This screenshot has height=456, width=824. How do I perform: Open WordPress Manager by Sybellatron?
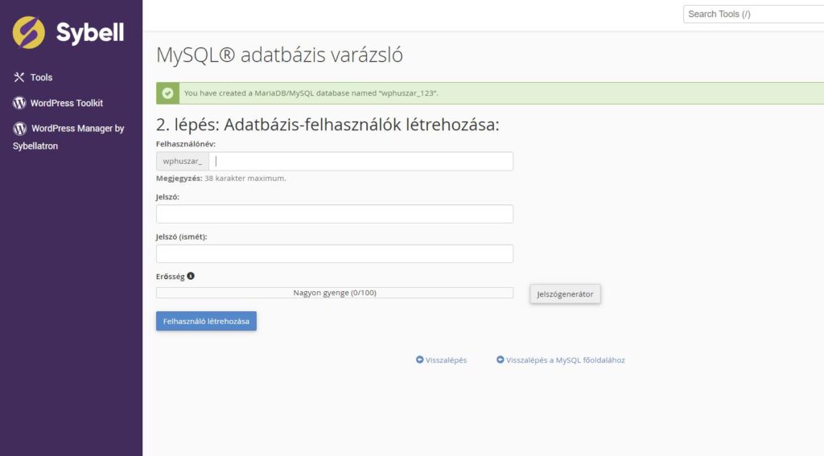click(68, 137)
